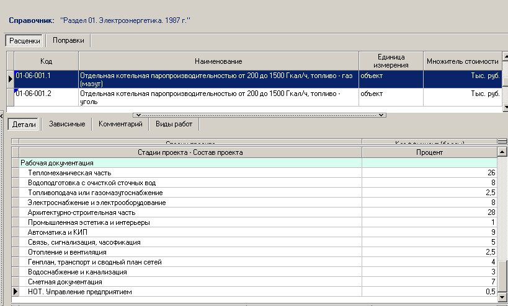The image size is (508, 306).
Task: Select the Детали tab
Action: click(24, 125)
